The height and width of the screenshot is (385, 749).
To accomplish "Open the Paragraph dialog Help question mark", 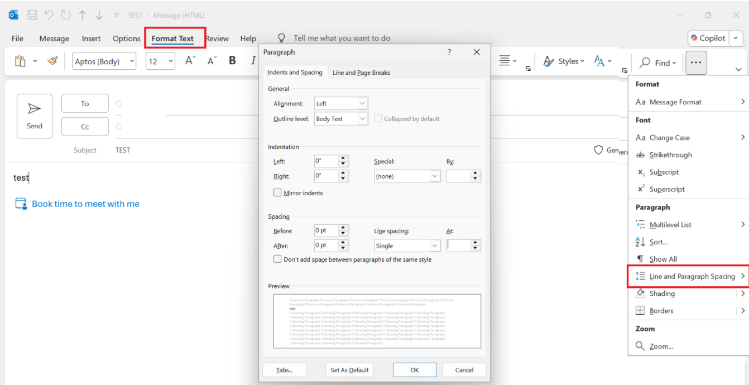I will (449, 52).
